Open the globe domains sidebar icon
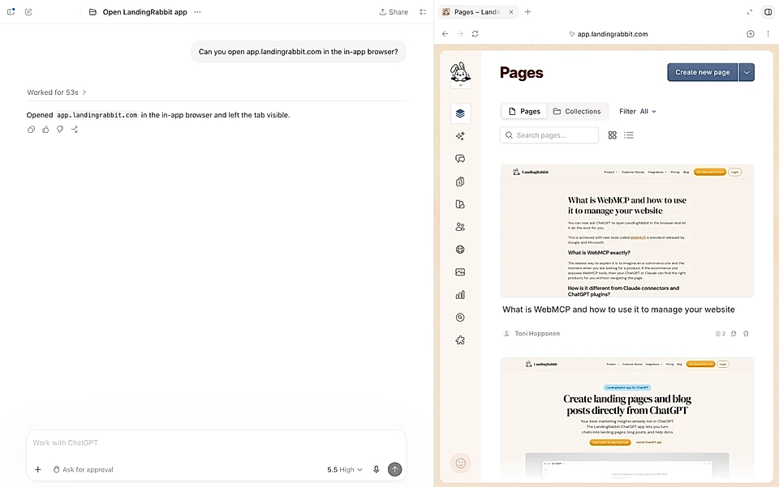This screenshot has height=487, width=779. coord(461,250)
